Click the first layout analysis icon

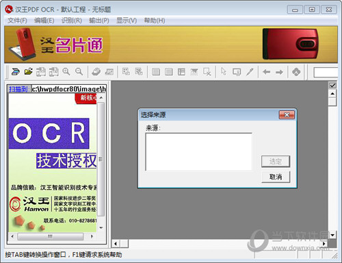[x=126, y=72]
